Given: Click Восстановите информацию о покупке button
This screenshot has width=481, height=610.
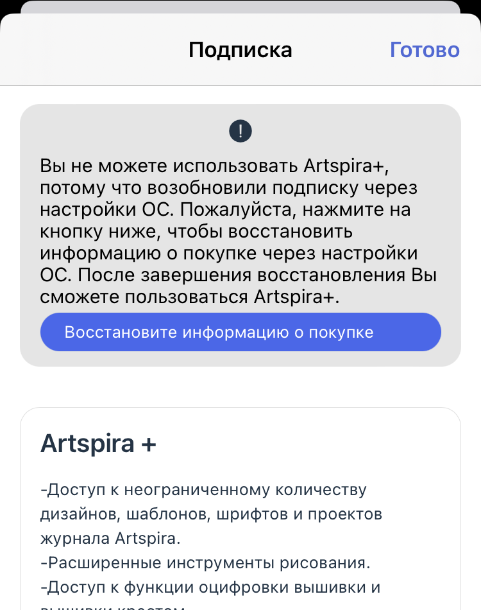Looking at the screenshot, I should (240, 332).
